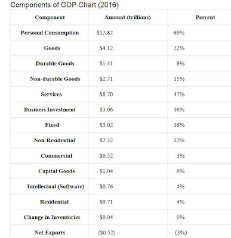Click the Components of GDP Chart title
The image size is (231, 238).
tap(64, 5)
